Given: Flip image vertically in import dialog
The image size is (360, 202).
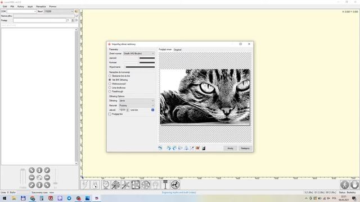Looking at the screenshot, I should coord(186,148).
